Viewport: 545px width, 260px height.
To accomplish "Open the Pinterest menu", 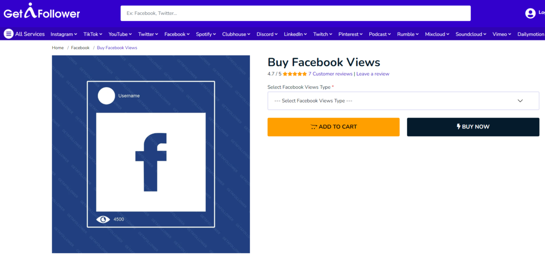I will coord(351,34).
